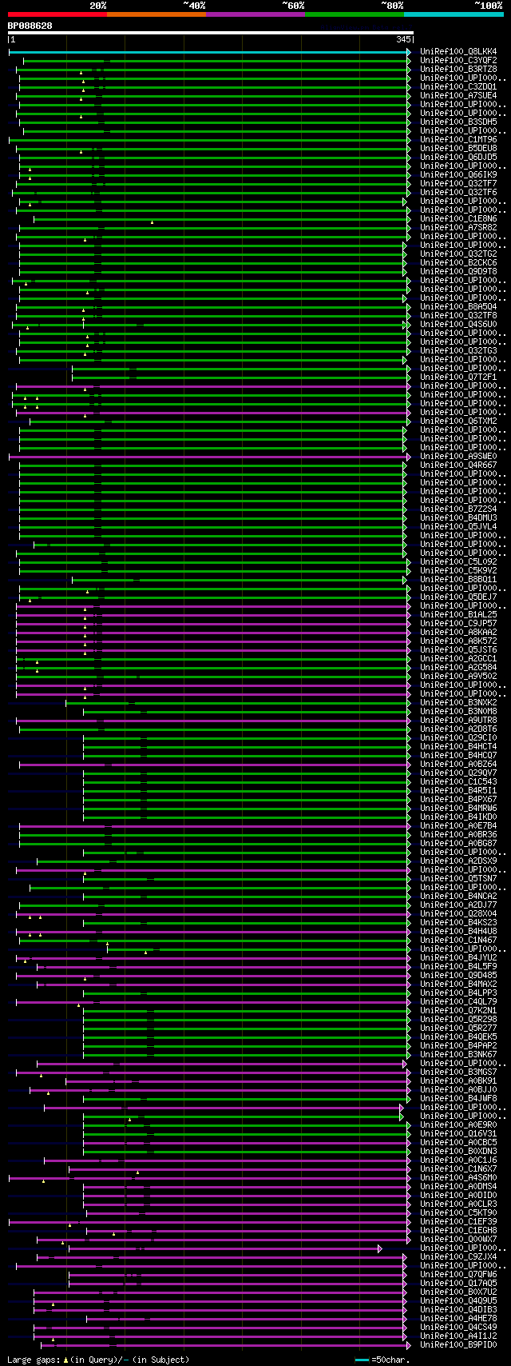This screenshot has height=1366, width=511.
Task: Open the UniRef100_Q00WX7 entry
Action: 458,1240
